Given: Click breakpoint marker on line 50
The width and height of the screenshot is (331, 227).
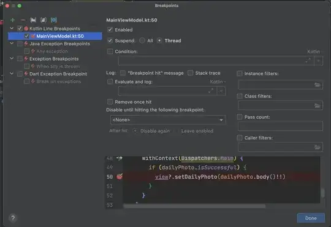Looking at the screenshot, I should tap(120, 176).
